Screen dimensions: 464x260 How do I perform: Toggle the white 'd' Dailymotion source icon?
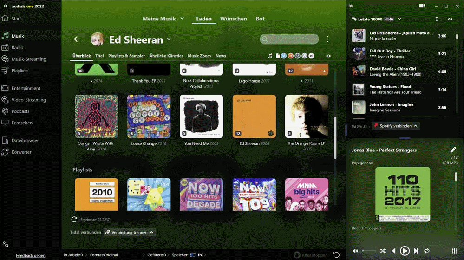311,56
